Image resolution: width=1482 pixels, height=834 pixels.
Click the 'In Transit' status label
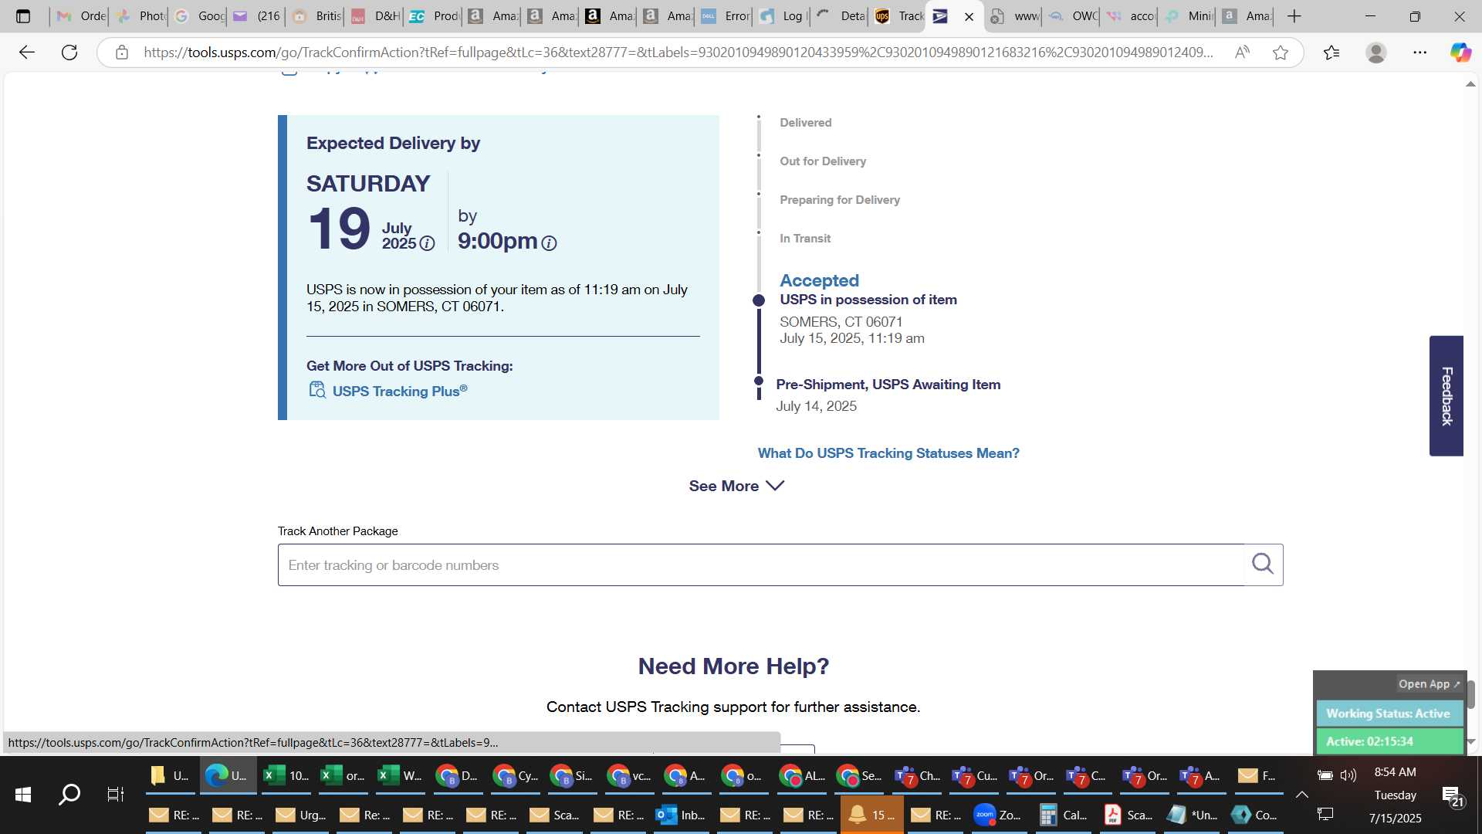click(805, 239)
